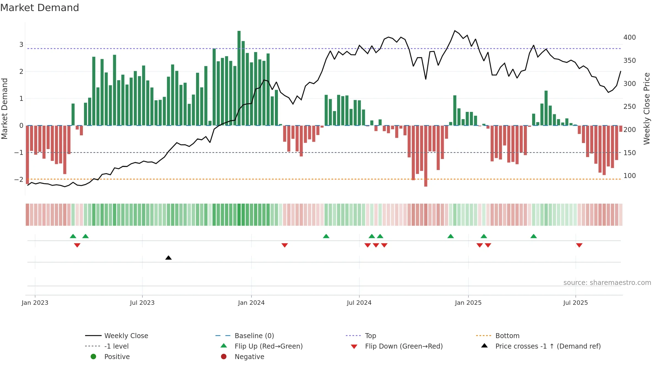Open the source: sharemaestro.com text
The image size is (661, 372).
click(x=607, y=282)
